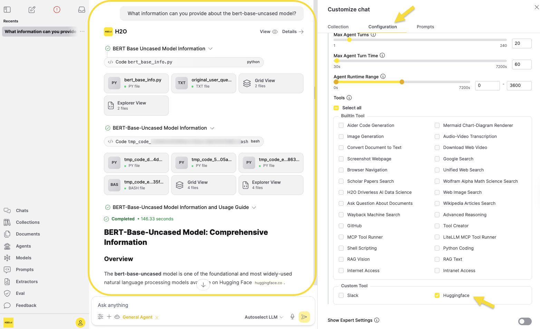This screenshot has height=329, width=540.
Task: Switch to the Prompts tab
Action: [425, 27]
